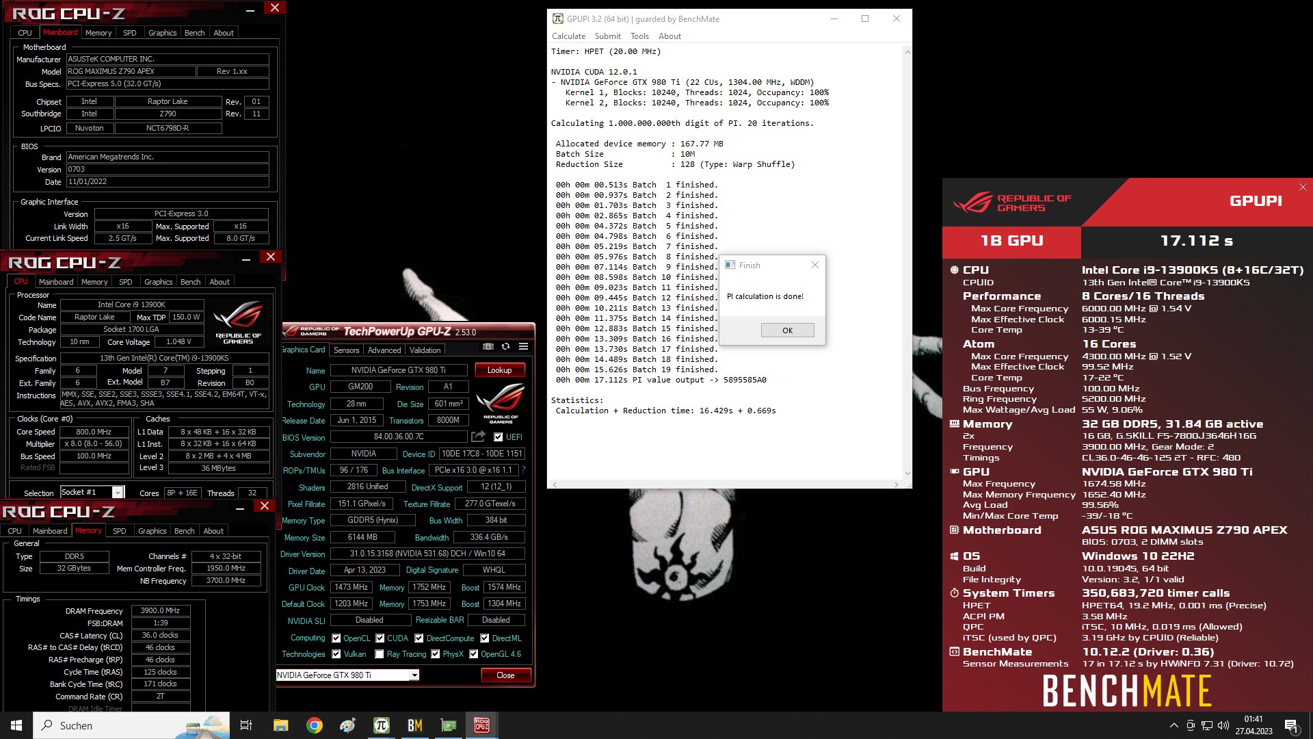Open the Paint palette taskbar icon
The width and height of the screenshot is (1313, 739).
[x=347, y=725]
